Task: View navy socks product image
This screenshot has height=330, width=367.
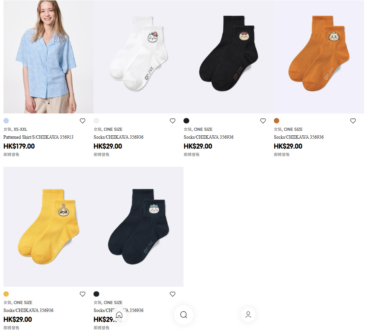Action: (x=139, y=227)
